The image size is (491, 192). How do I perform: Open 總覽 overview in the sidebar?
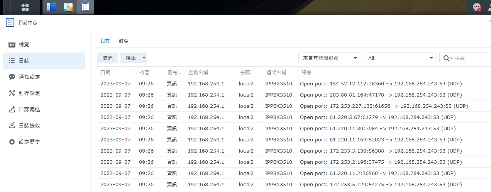[x=24, y=44]
